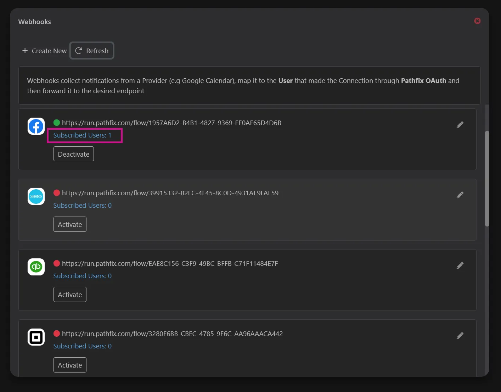Click the QuickBooks provider icon

click(36, 267)
